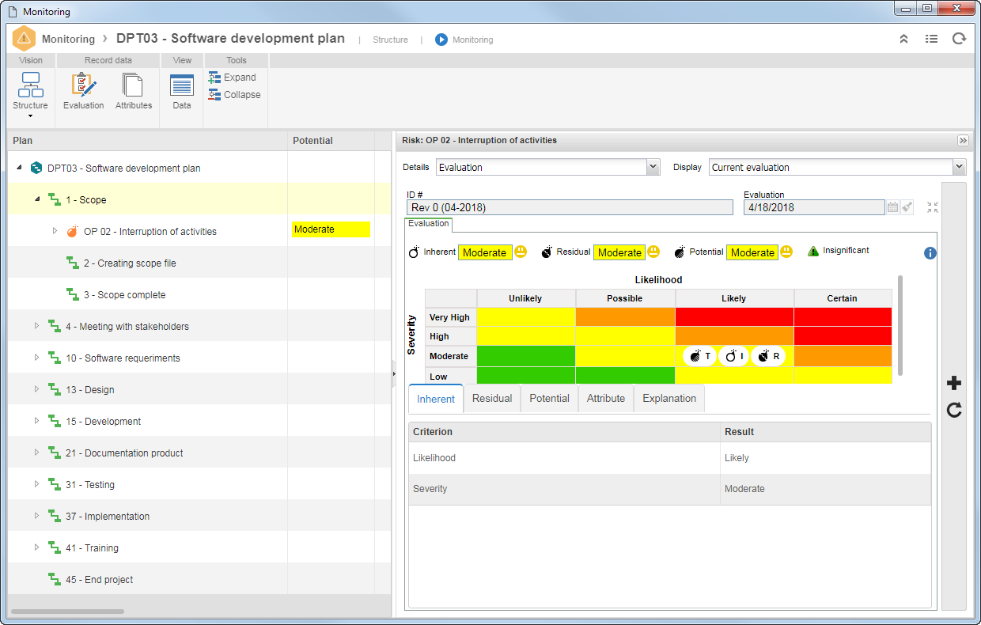Click the Inherent bomb icon in legend
Viewport: 981px width, 625px height.
tap(414, 252)
